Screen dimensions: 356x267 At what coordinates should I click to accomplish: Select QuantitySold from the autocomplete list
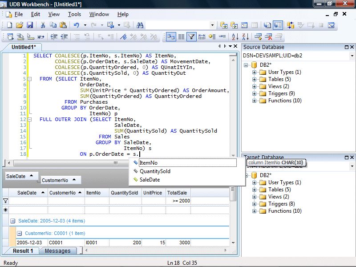[155, 171]
